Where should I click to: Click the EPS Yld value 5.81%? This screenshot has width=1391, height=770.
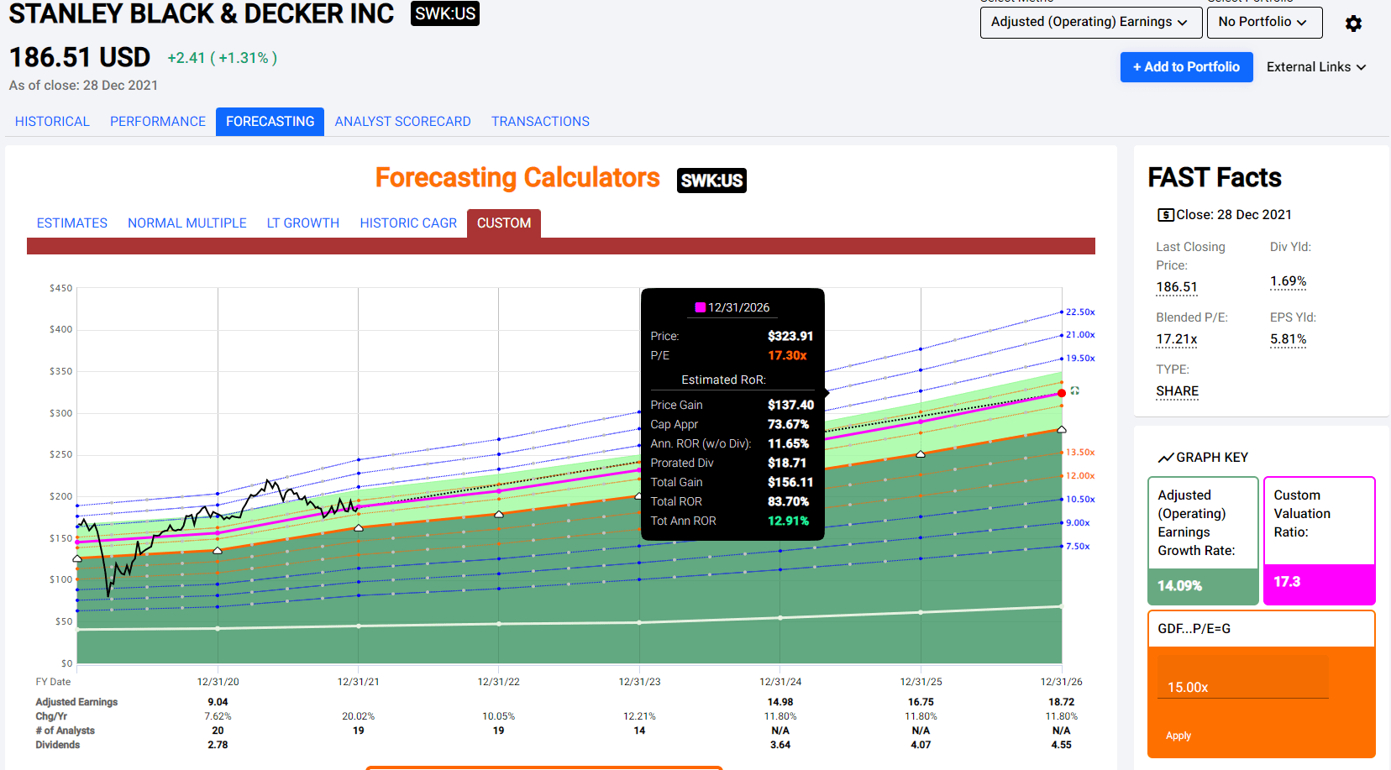click(1289, 339)
